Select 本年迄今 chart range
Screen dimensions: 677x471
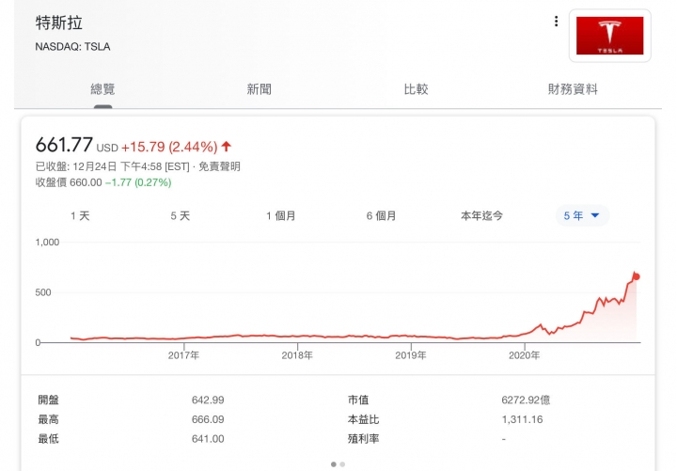tap(481, 216)
